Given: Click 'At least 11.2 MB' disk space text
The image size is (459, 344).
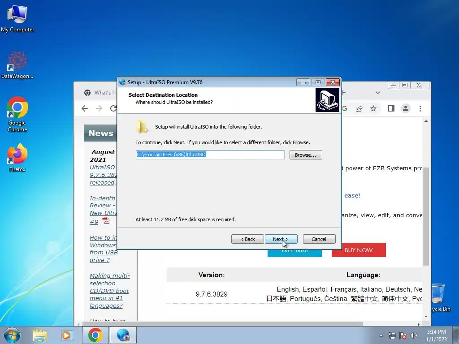Looking at the screenshot, I should point(186,219).
